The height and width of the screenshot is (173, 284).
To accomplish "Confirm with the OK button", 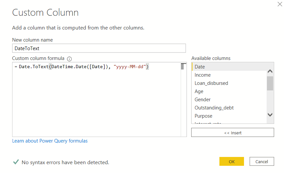I will point(232,162).
